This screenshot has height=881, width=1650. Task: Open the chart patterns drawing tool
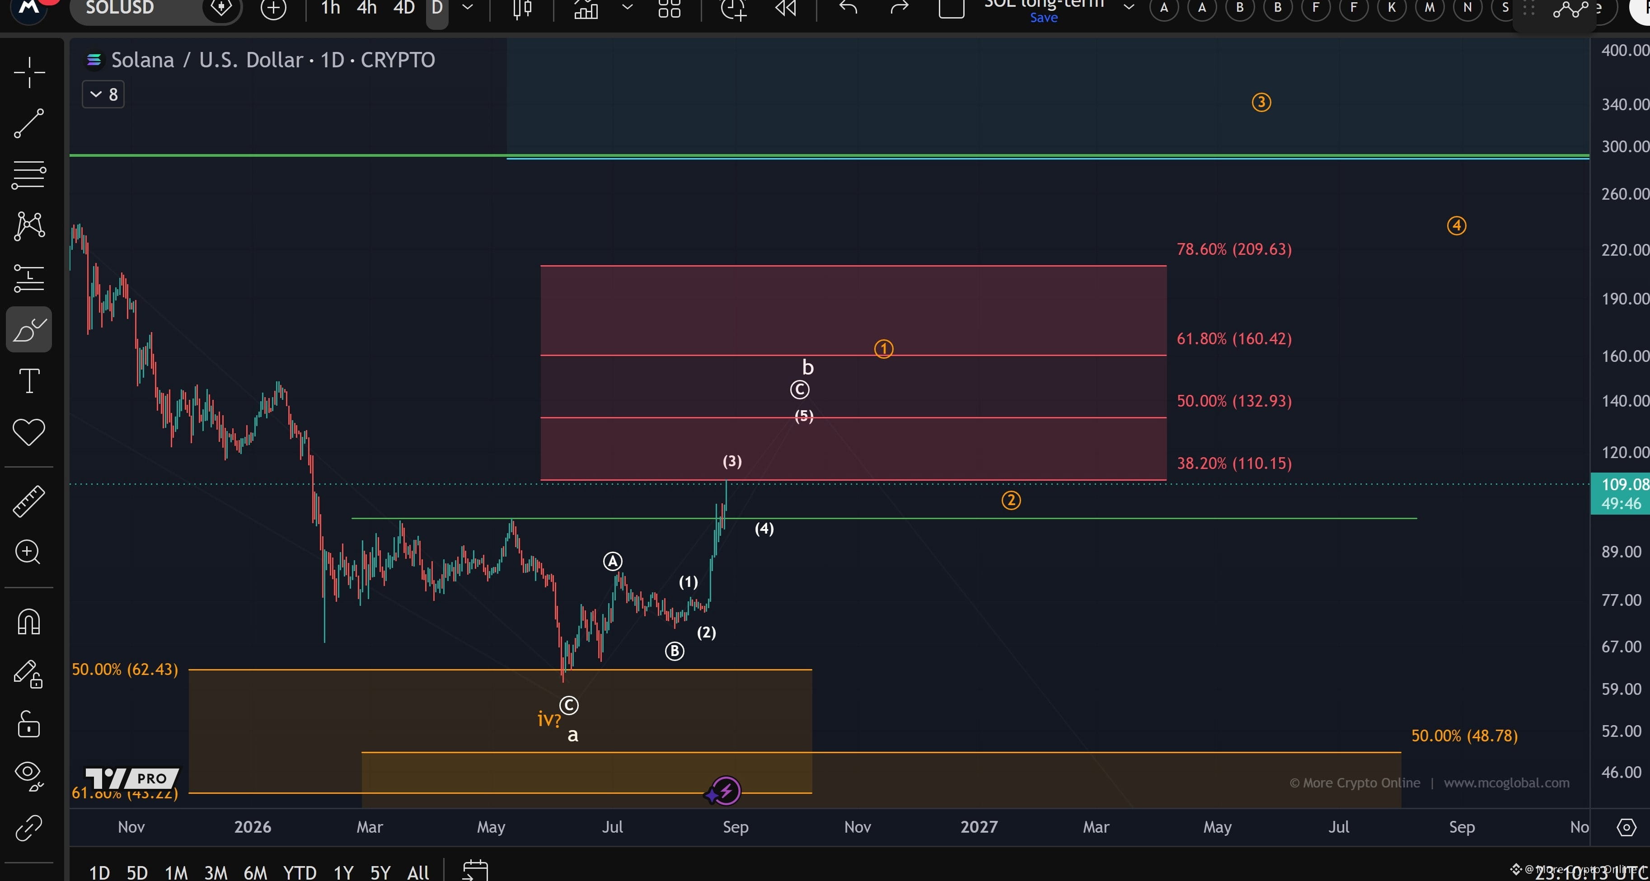coord(29,226)
